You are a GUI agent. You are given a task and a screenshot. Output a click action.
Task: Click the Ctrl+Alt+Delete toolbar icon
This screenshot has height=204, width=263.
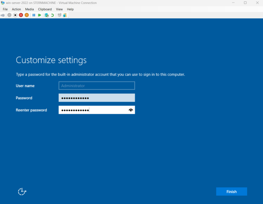coord(3,15)
